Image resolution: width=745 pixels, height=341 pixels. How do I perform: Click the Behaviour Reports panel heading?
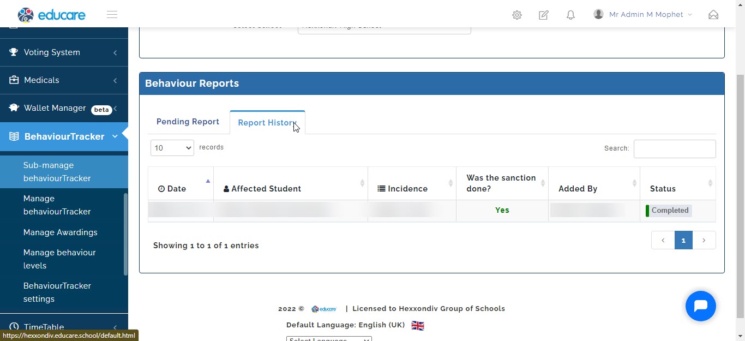[x=192, y=83]
